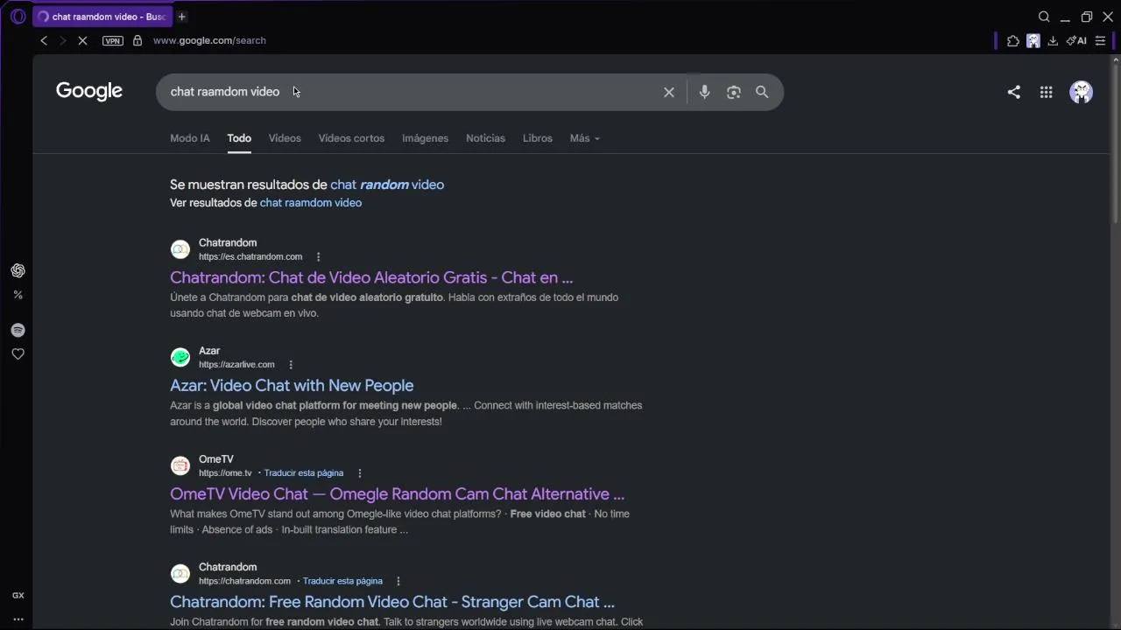This screenshot has width=1121, height=630.
Task: Switch to the Modo IA tab
Action: coord(190,138)
